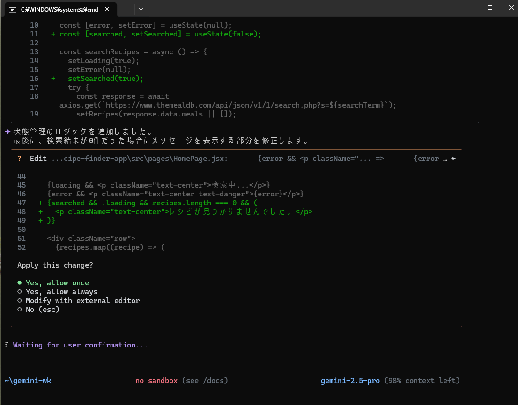Select the C:\WINDOWS\system32\cmd tab
The image size is (518, 405).
pyautogui.click(x=59, y=9)
